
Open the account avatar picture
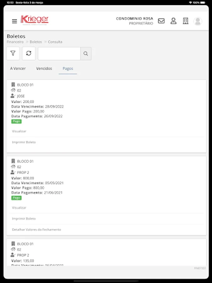pyautogui.click(x=198, y=21)
